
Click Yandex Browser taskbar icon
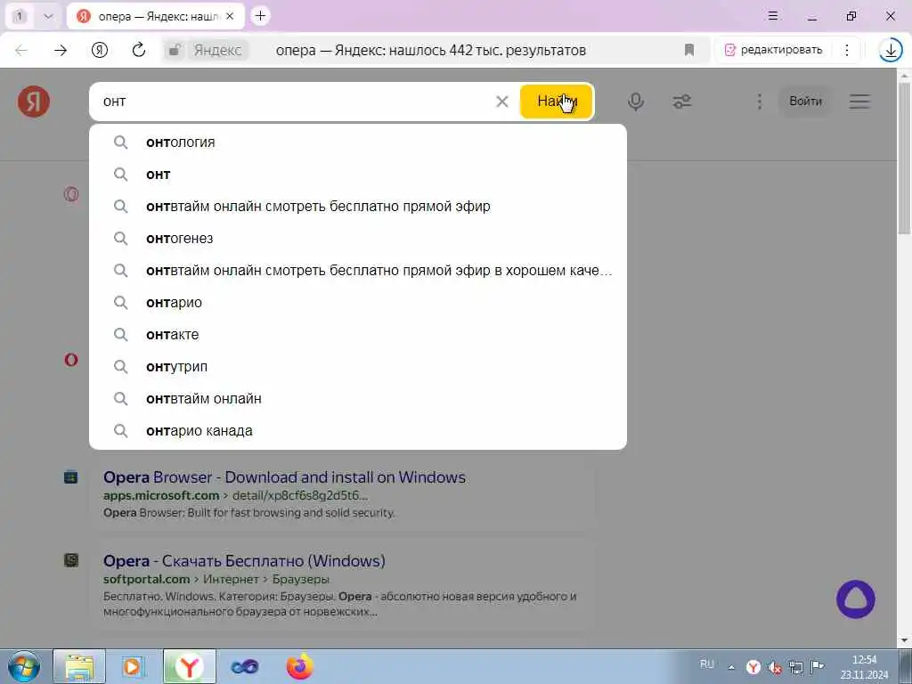point(189,666)
